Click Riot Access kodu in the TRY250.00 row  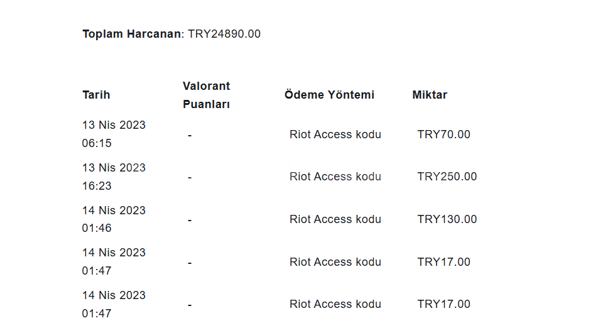point(335,177)
